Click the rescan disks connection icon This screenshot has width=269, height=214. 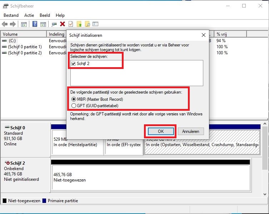tap(54, 24)
